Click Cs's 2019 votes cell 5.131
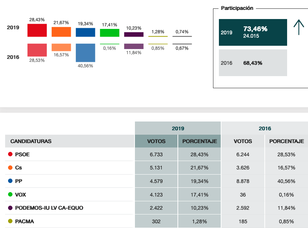Screen dimensions: 308x228 156,168
